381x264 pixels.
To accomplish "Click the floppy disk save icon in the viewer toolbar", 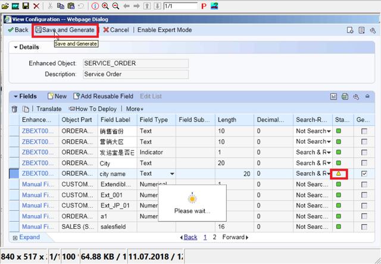I will pos(26,6).
